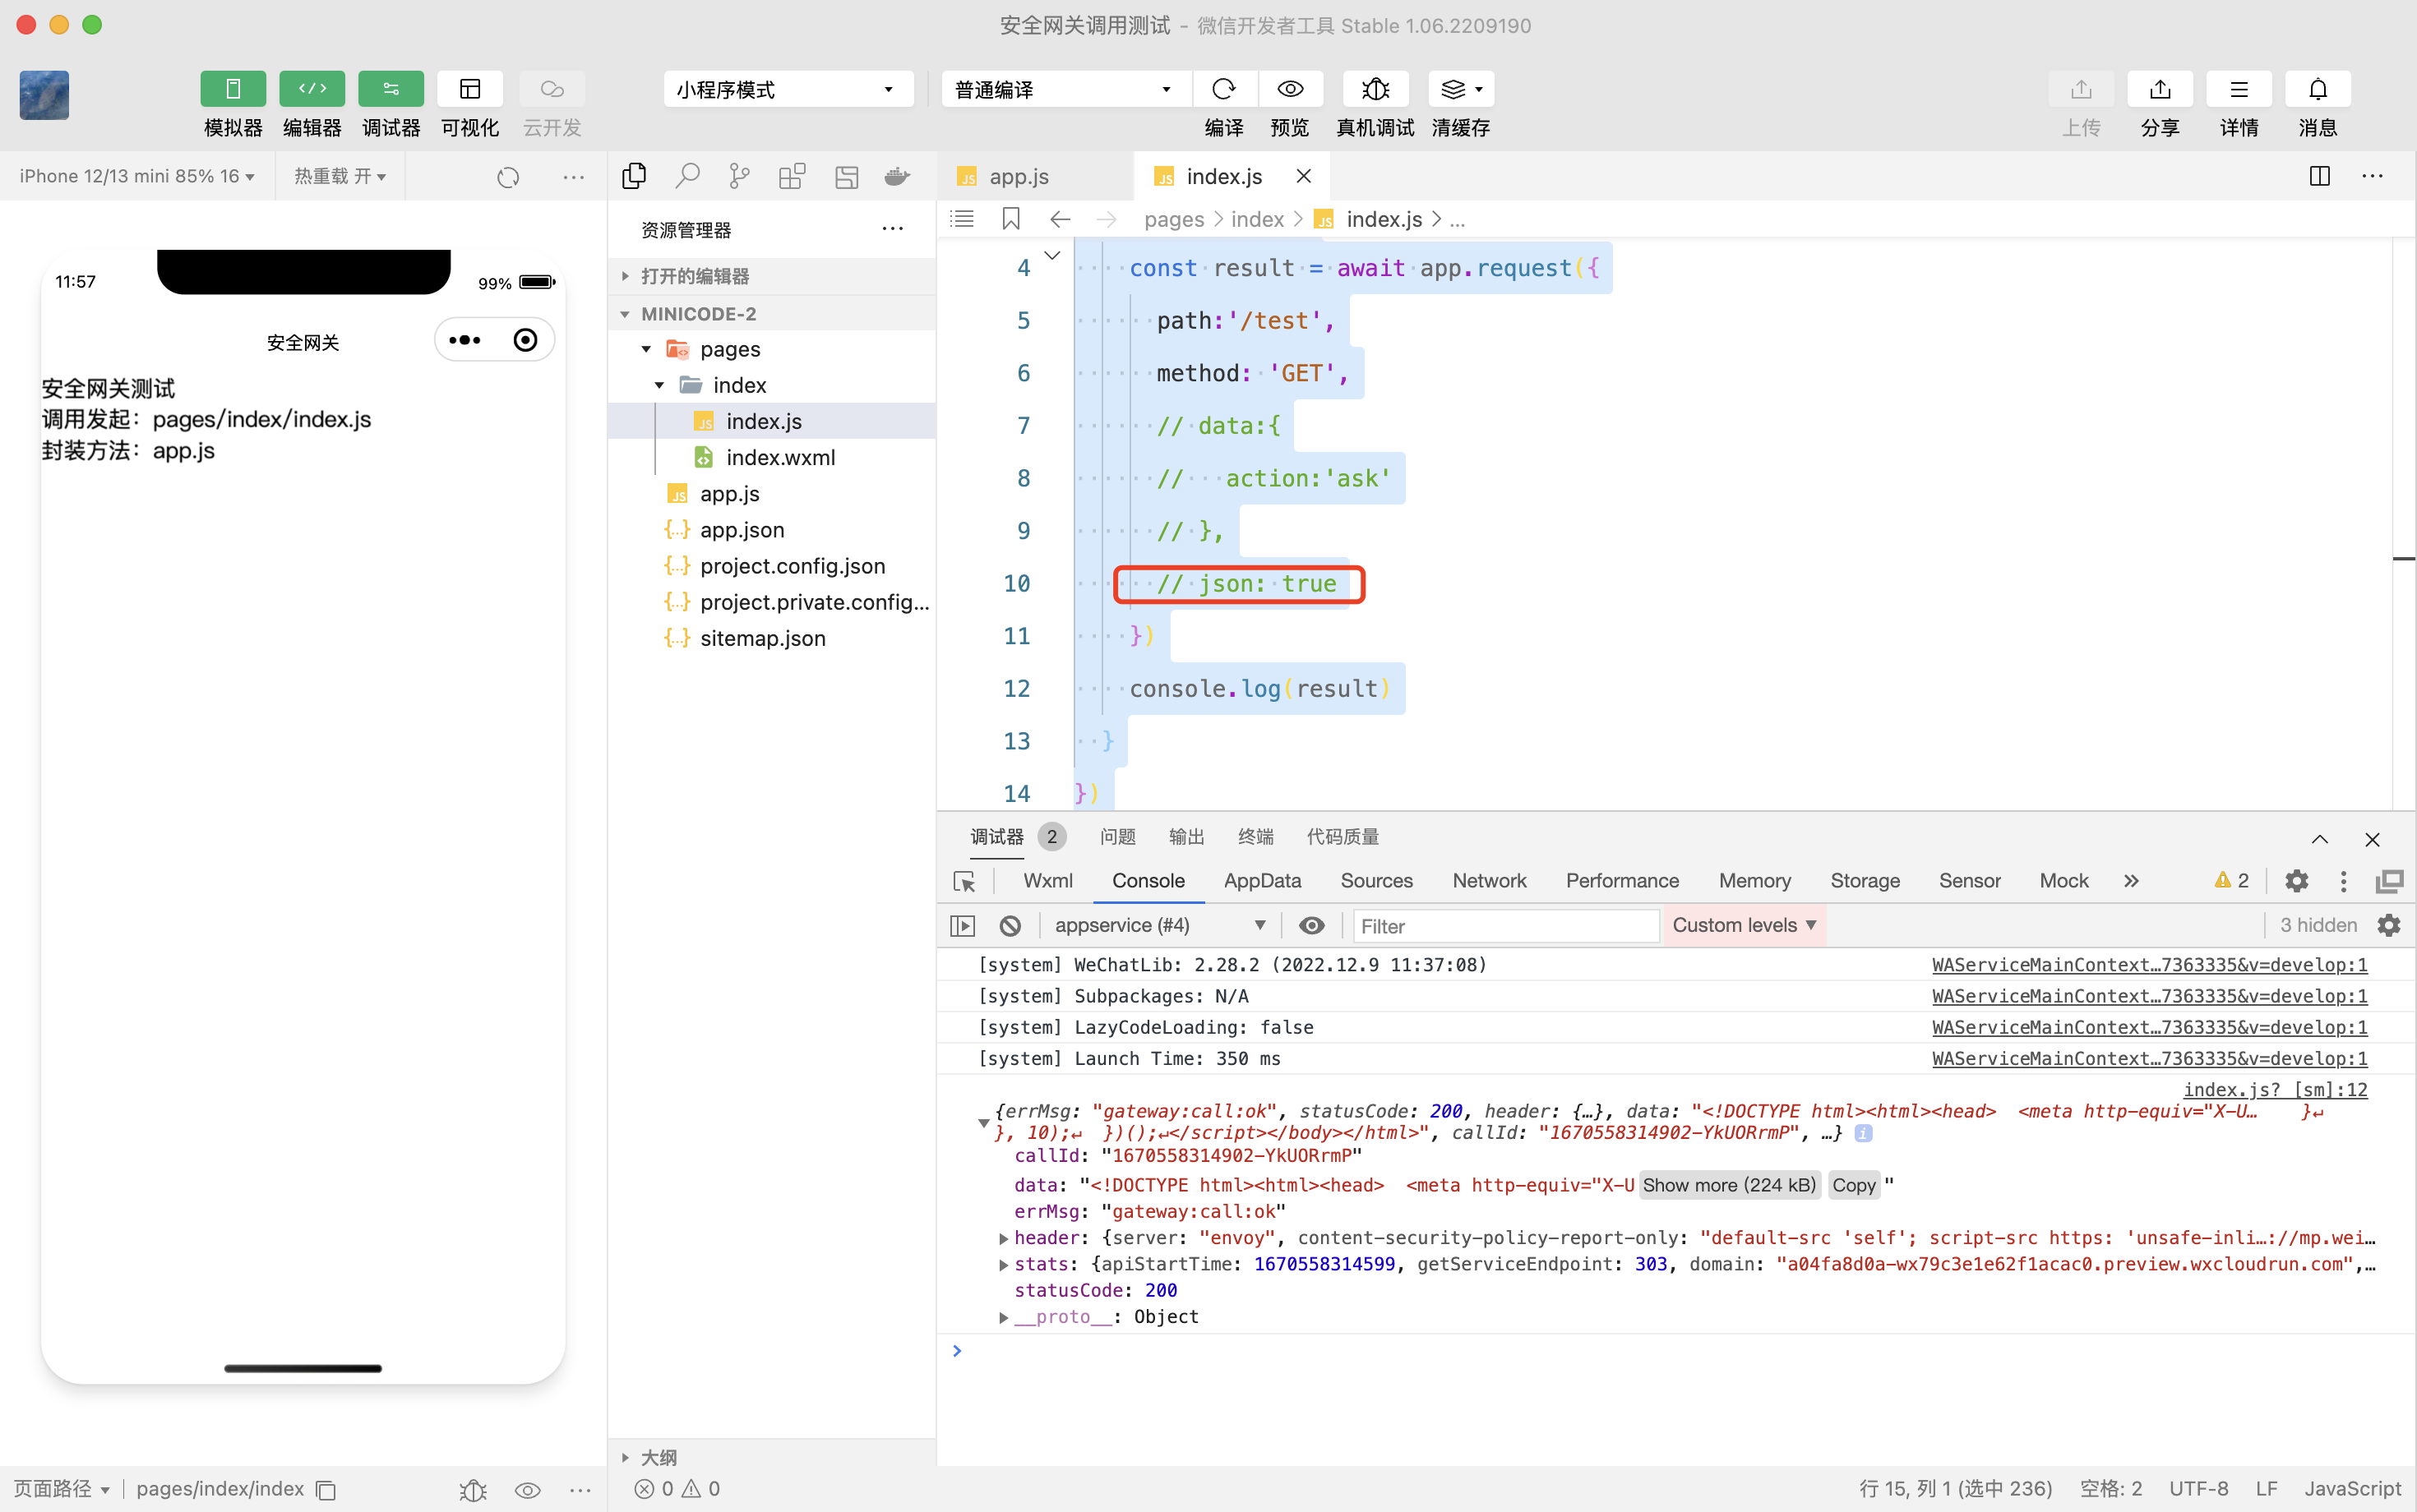Image resolution: width=2417 pixels, height=1512 pixels.
Task: Open search in the explorer sidebar
Action: pos(686,177)
